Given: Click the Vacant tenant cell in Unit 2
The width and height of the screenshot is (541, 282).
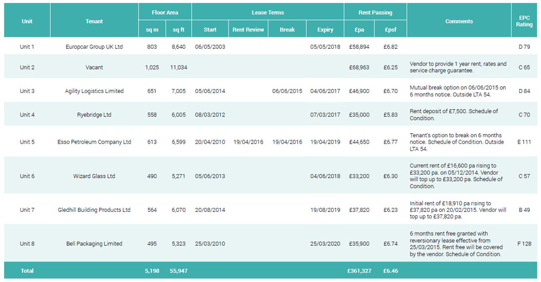Looking at the screenshot, I should click(x=94, y=67).
